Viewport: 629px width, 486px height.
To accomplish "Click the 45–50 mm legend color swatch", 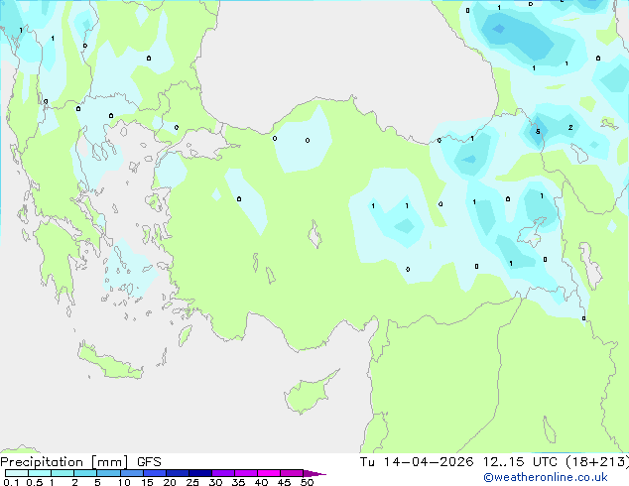I will coord(292,473).
